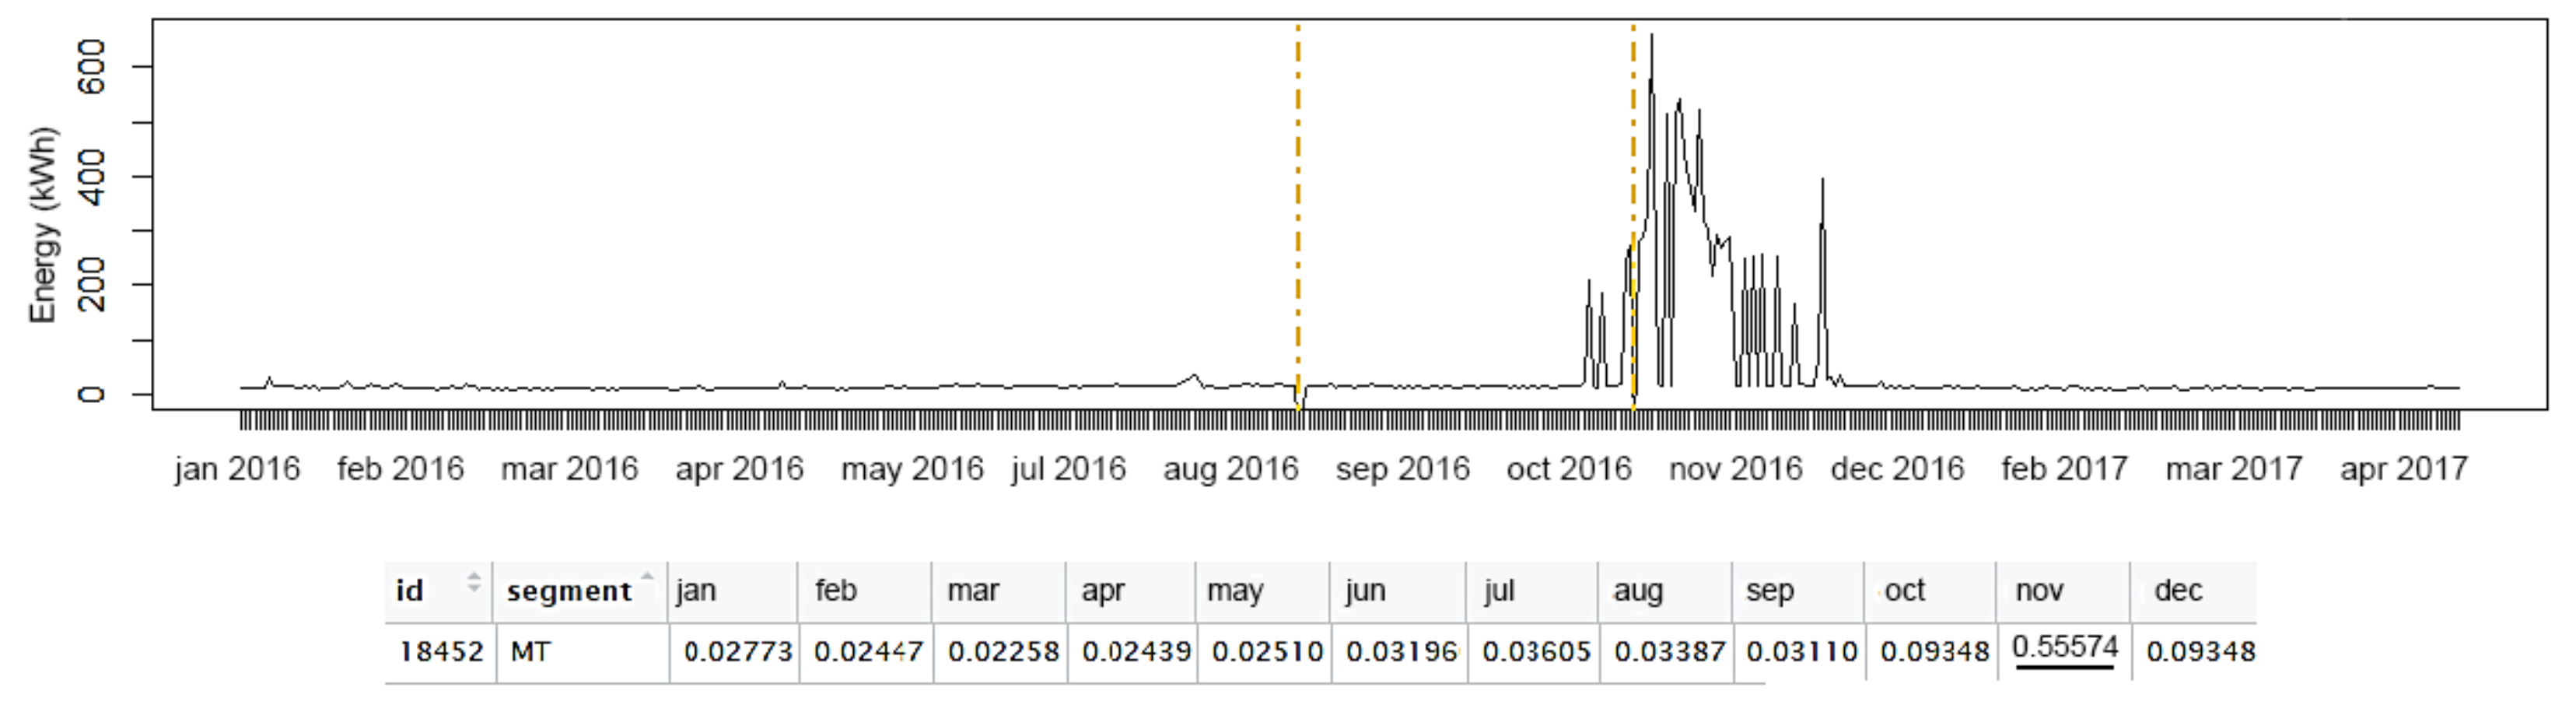This screenshot has height=705, width=2576.
Task: Click the apr 2017 x-axis label
Action: pyautogui.click(x=2403, y=469)
